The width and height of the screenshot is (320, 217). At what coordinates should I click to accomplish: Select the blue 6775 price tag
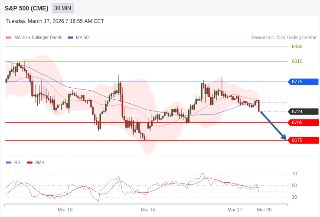tap(303, 82)
